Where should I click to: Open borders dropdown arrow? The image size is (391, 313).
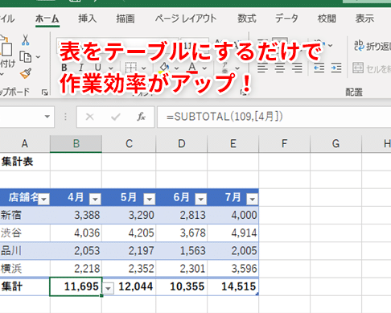click(x=144, y=68)
